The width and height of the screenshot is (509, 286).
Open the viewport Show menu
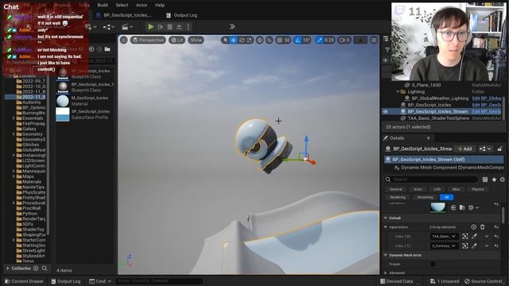point(196,41)
